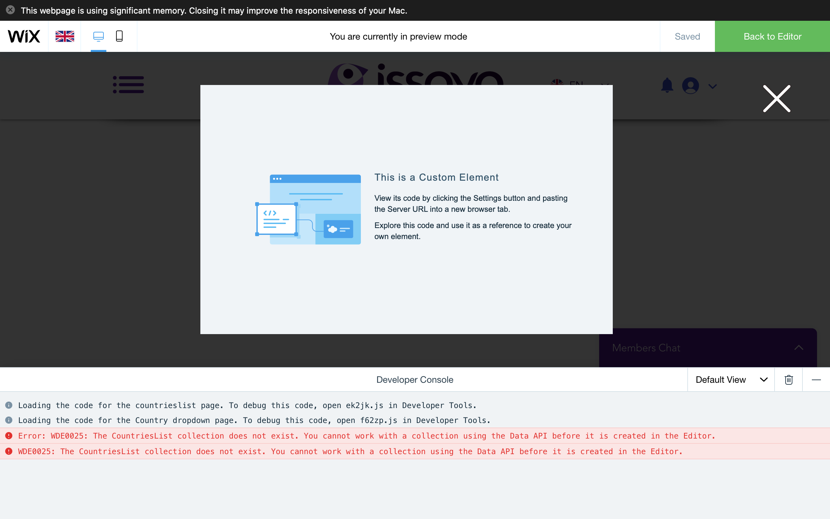The height and width of the screenshot is (519, 830).
Task: Click the red error icon on last log
Action: point(9,452)
